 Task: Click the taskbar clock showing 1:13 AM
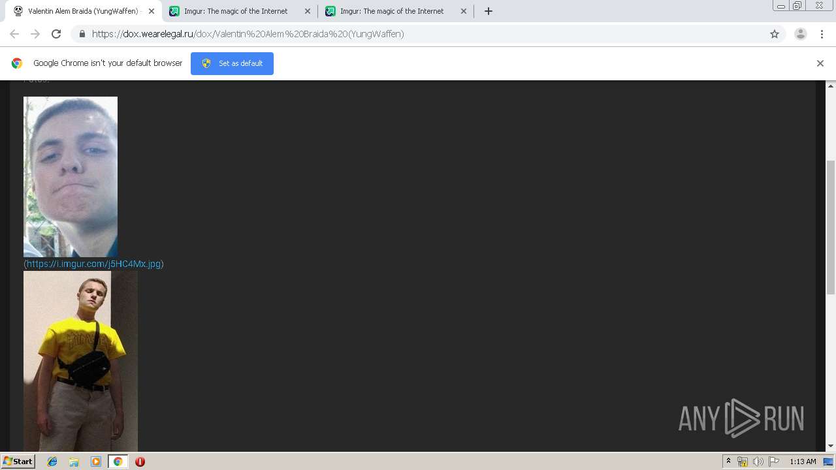pos(803,462)
